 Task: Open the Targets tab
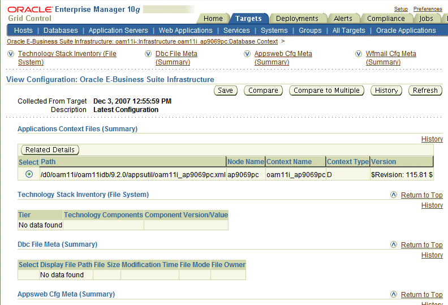tap(248, 19)
